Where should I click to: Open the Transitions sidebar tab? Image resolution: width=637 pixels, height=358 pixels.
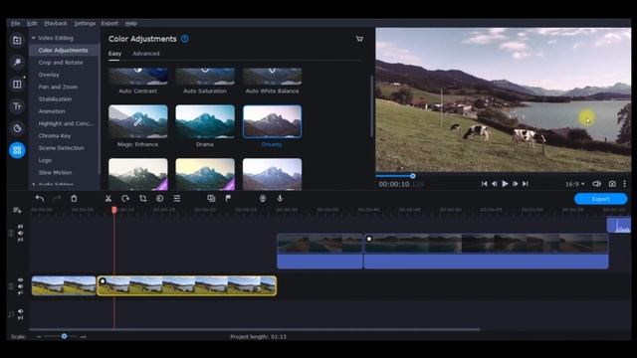(17, 85)
